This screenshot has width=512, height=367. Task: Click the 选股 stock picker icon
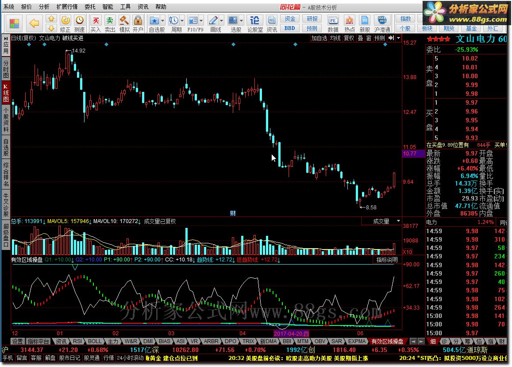pos(233,20)
